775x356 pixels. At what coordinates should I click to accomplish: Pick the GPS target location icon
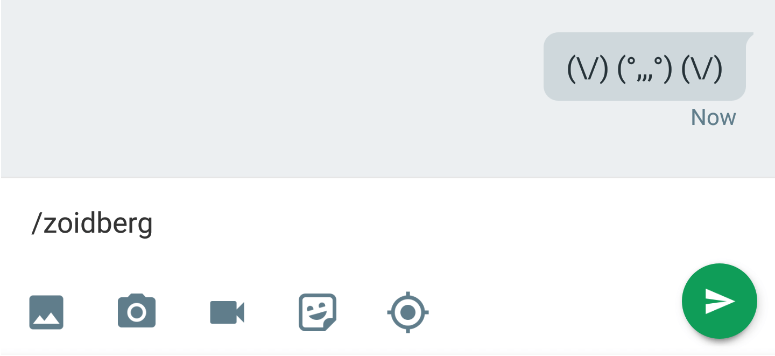408,312
